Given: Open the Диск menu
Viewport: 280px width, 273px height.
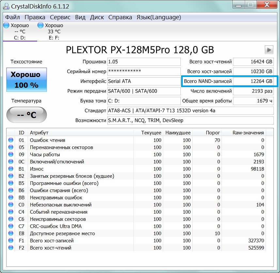Looking at the screenshot, I should (97, 17).
